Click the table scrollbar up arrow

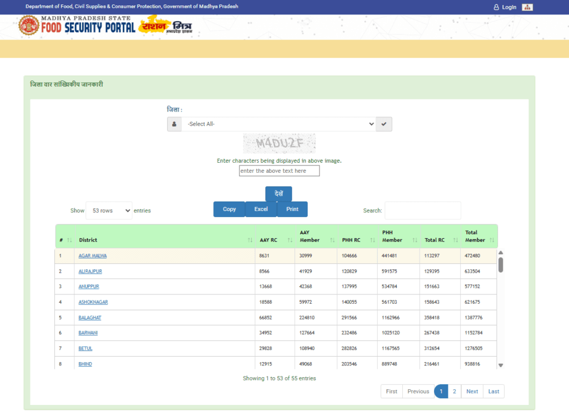(x=501, y=252)
